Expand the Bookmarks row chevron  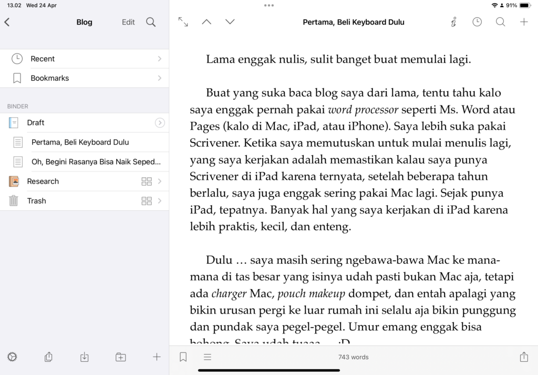[160, 78]
